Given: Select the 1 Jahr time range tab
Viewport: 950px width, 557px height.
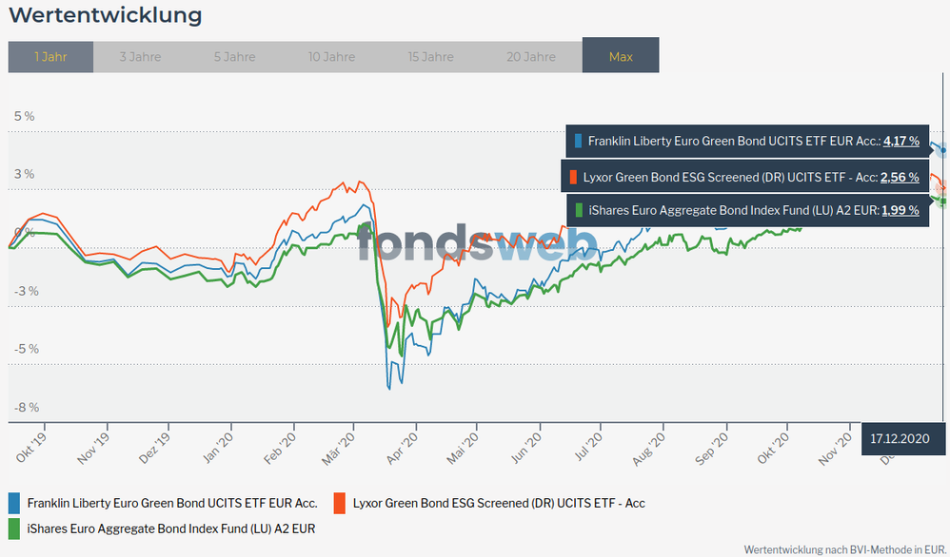Looking at the screenshot, I should 50,57.
